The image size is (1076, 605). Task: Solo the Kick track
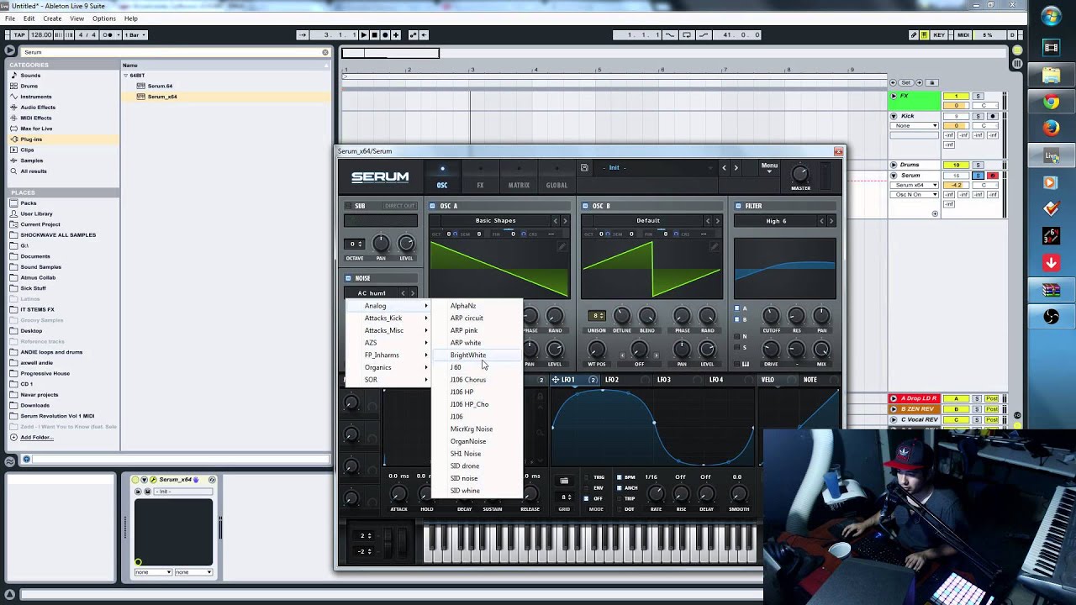click(978, 116)
